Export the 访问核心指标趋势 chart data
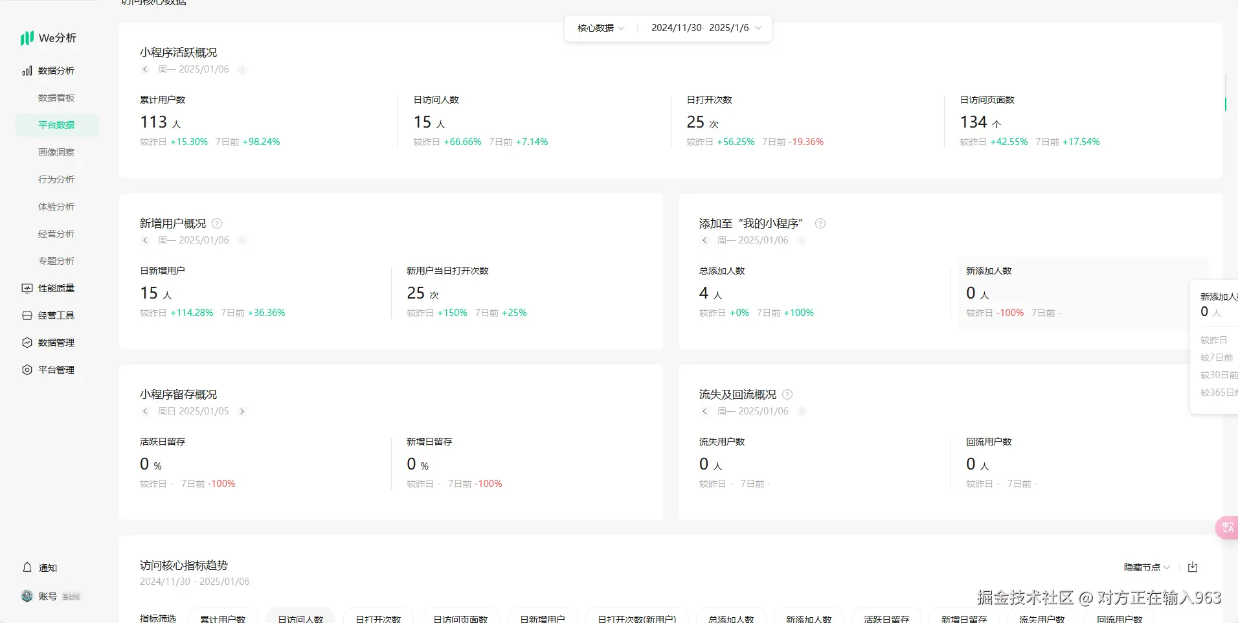 point(1193,567)
